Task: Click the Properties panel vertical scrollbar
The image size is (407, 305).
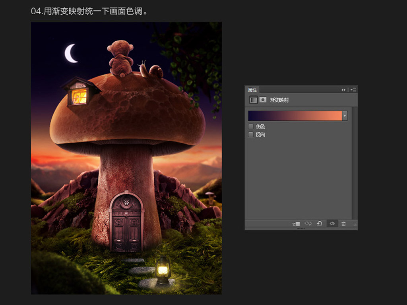Action: click(355, 163)
